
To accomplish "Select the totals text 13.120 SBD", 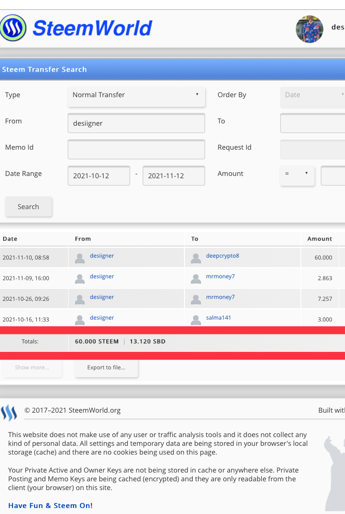I will [x=148, y=342].
